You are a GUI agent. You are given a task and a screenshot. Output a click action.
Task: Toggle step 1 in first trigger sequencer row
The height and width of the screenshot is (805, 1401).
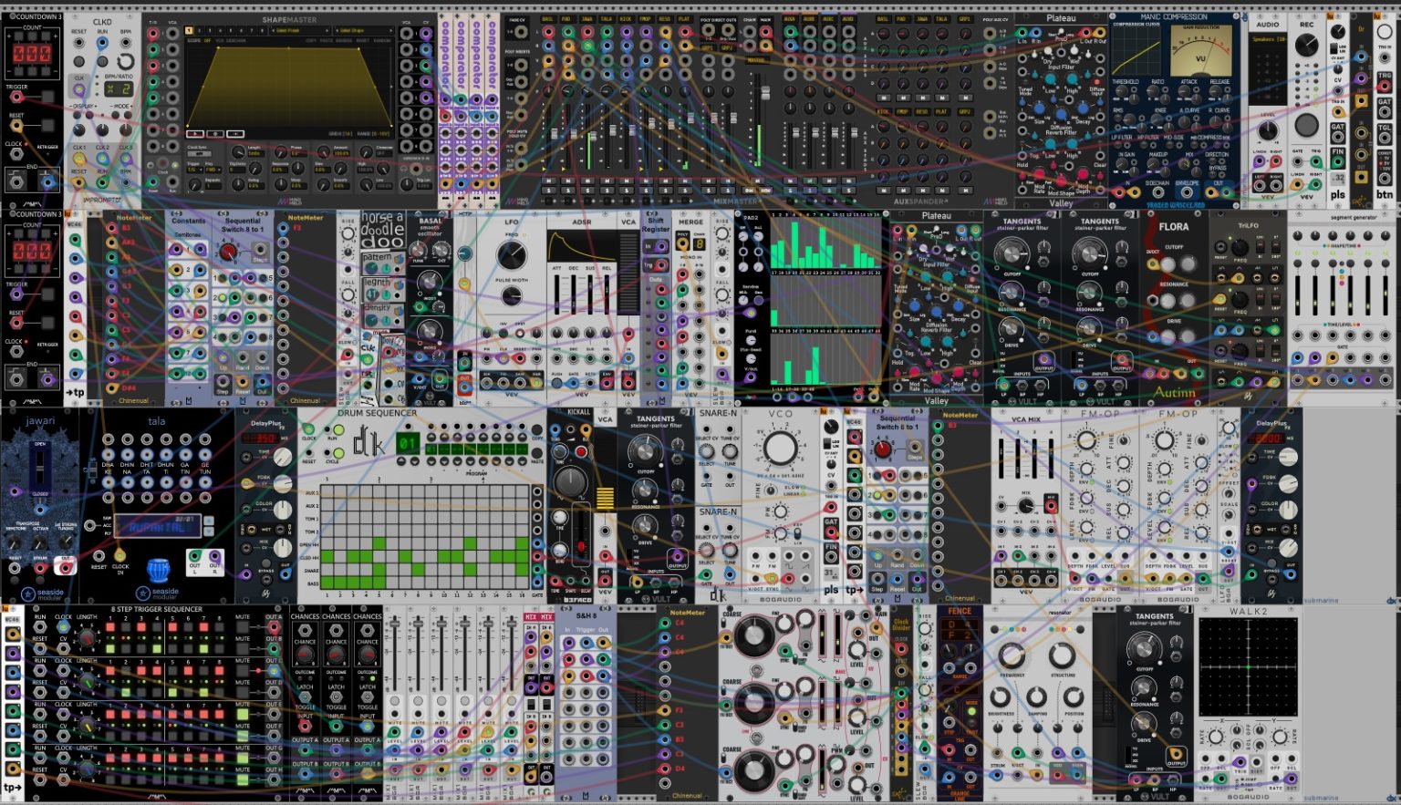click(x=110, y=627)
